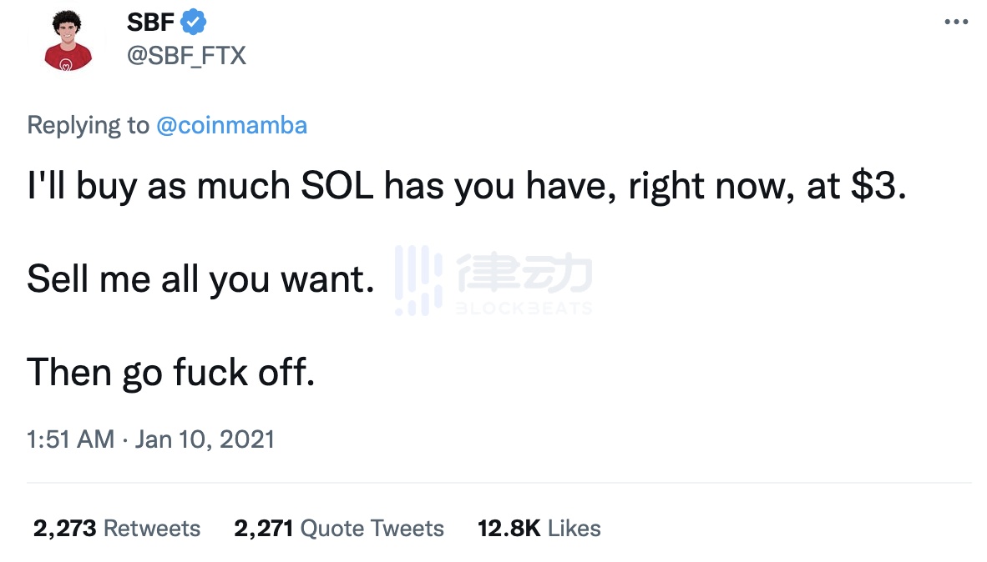The image size is (987, 562).
Task: Open the 2,271 Quote Tweets
Action: pyautogui.click(x=338, y=528)
